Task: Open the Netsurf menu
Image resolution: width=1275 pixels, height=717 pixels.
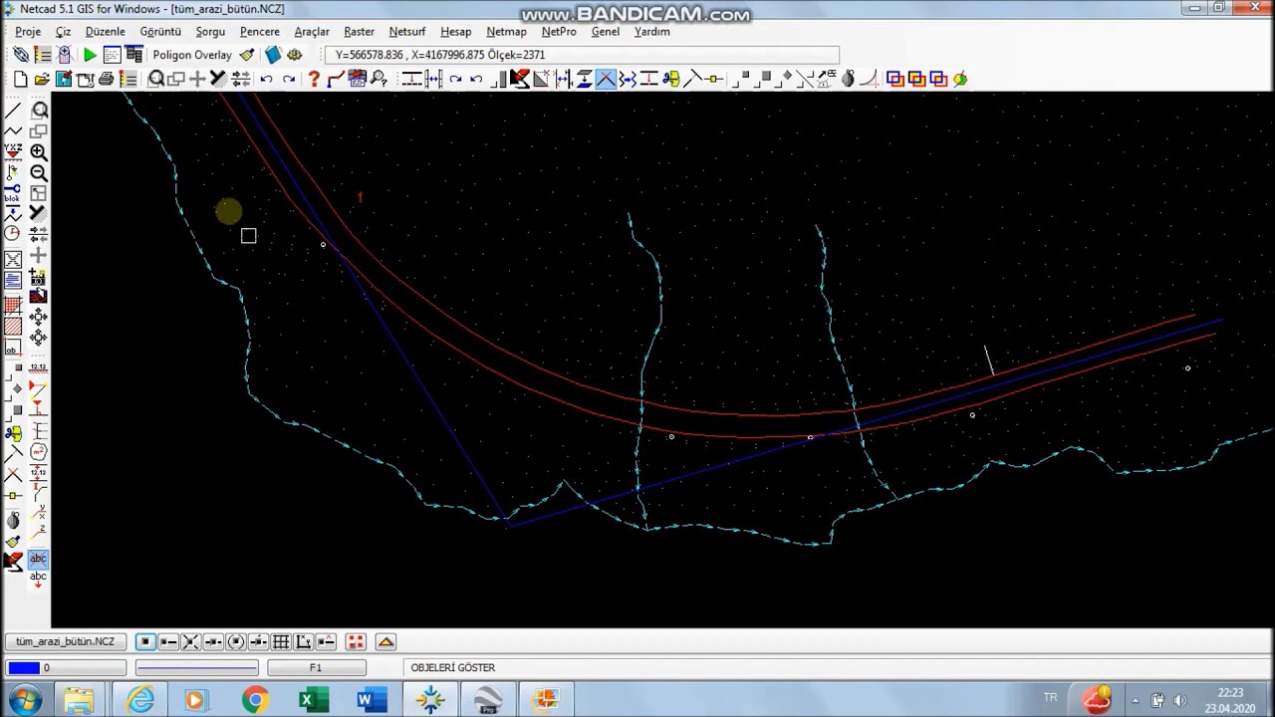Action: pyautogui.click(x=406, y=32)
